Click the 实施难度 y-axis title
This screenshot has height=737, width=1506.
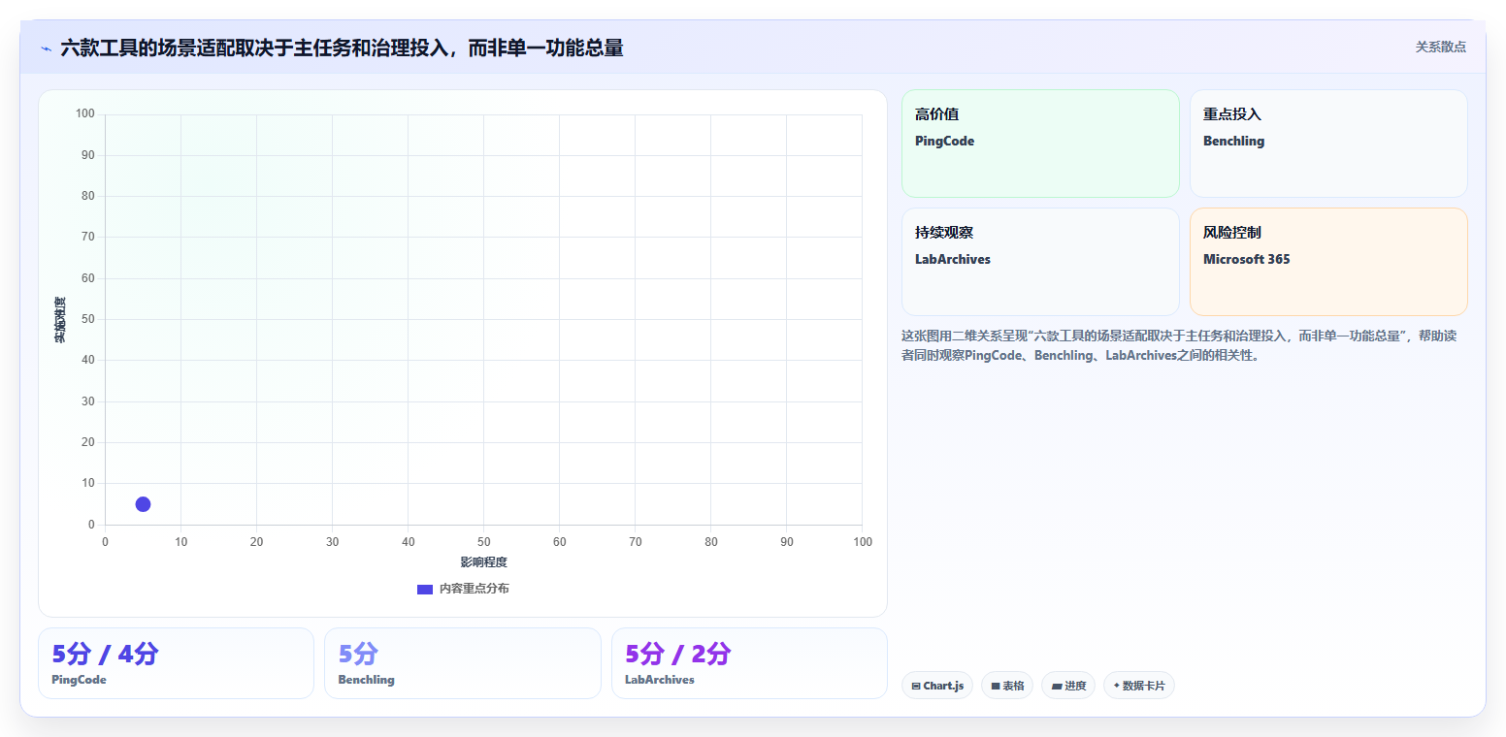(60, 320)
